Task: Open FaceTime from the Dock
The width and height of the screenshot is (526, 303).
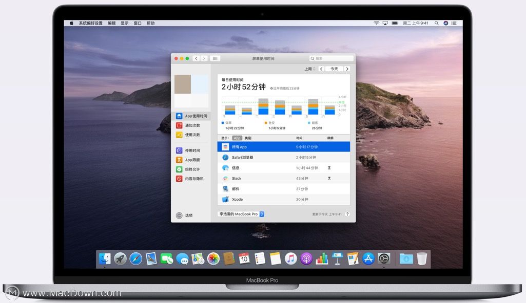Action: [167, 258]
